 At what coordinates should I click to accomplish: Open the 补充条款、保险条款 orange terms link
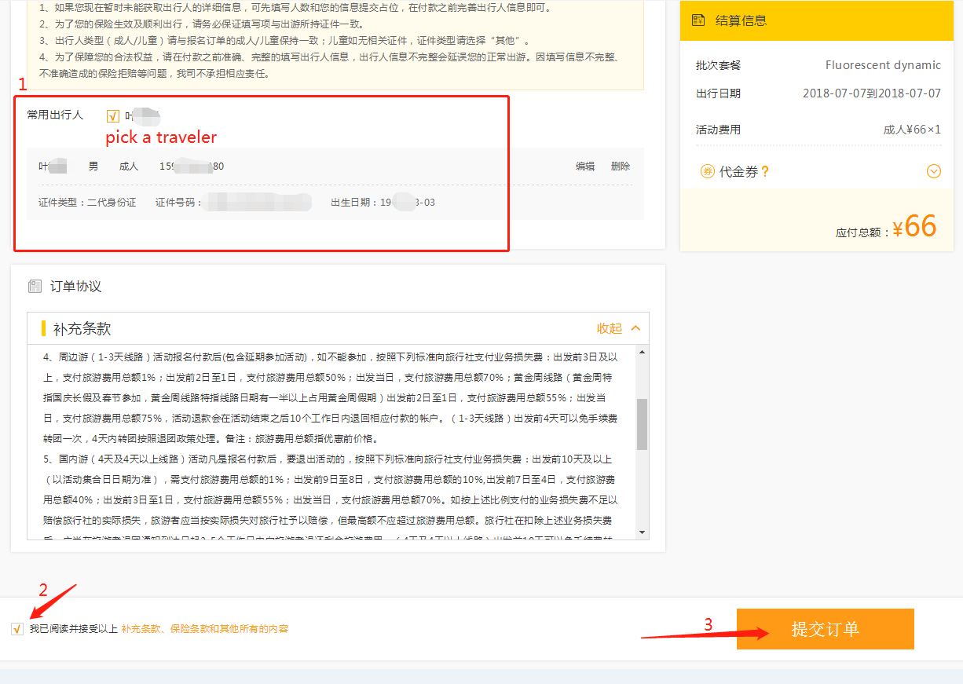[x=204, y=629]
